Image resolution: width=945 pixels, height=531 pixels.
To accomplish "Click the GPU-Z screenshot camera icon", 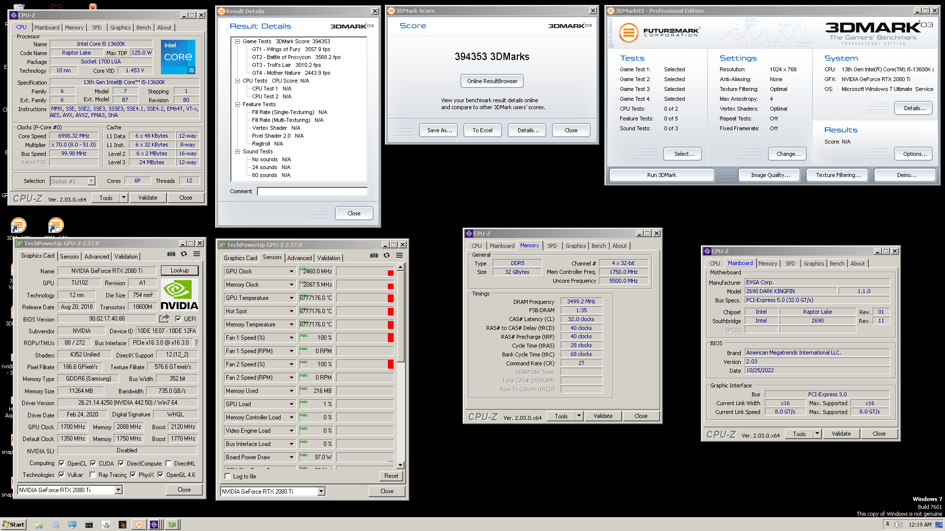I will pos(171,254).
